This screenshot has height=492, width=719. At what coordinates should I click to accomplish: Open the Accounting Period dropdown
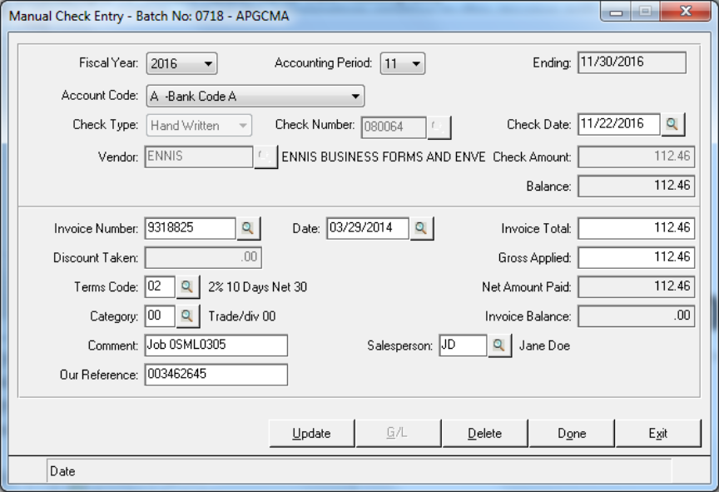[403, 63]
